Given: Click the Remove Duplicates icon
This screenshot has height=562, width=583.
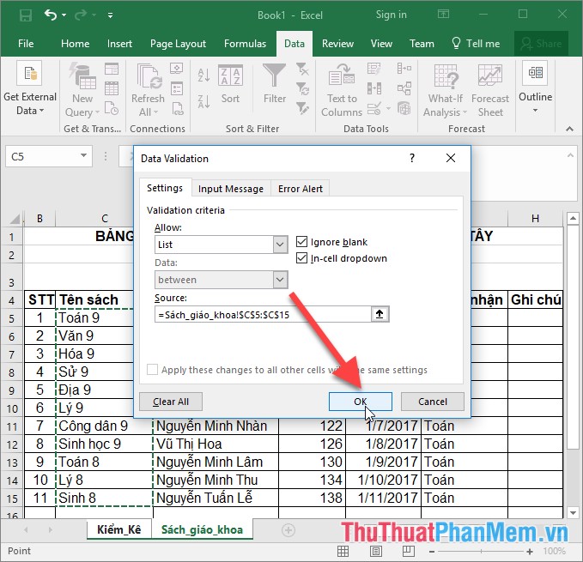Looking at the screenshot, I should click(373, 88).
